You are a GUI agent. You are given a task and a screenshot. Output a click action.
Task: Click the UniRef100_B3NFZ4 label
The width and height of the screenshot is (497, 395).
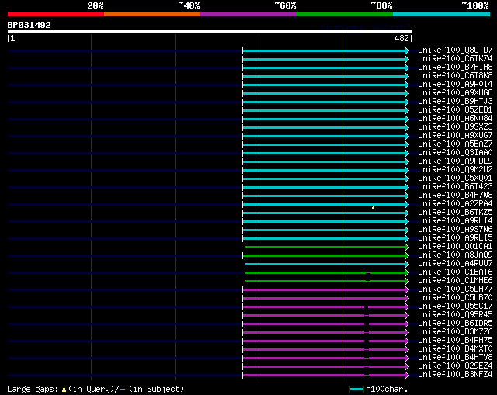click(x=455, y=375)
